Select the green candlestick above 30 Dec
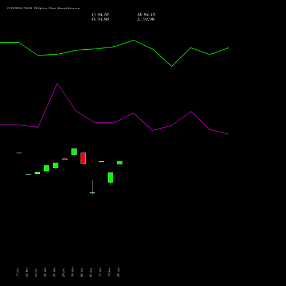The image size is (286, 286). pyautogui.click(x=74, y=152)
